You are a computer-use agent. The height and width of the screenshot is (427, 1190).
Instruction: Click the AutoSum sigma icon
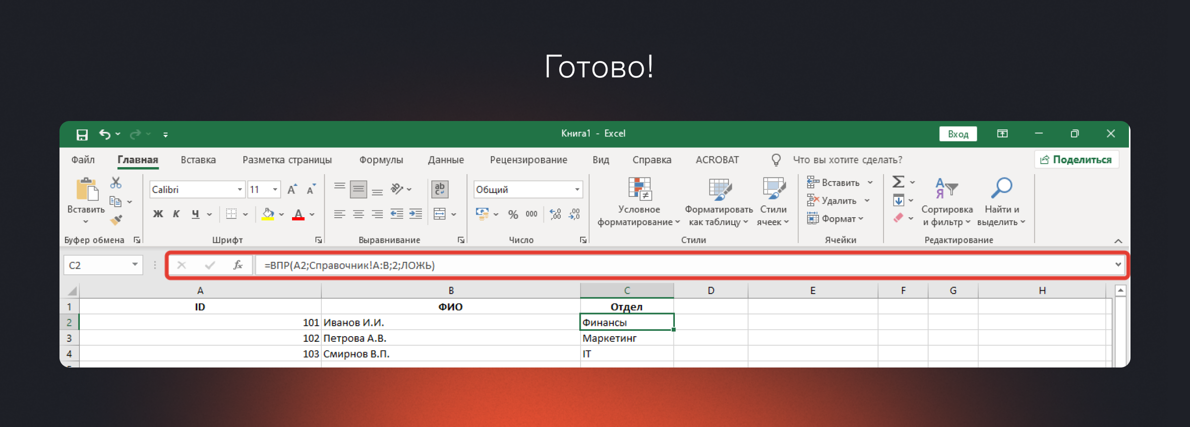898,182
